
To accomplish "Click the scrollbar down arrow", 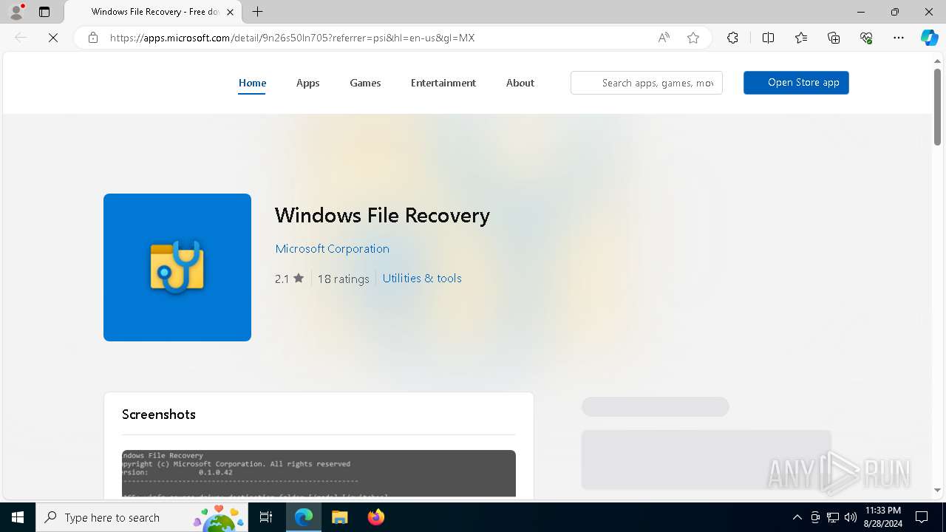I will (937, 490).
